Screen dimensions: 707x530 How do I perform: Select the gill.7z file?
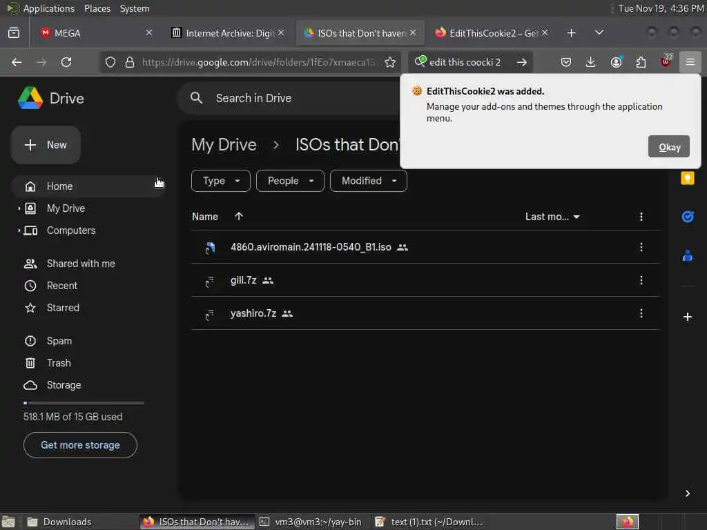coord(425,280)
